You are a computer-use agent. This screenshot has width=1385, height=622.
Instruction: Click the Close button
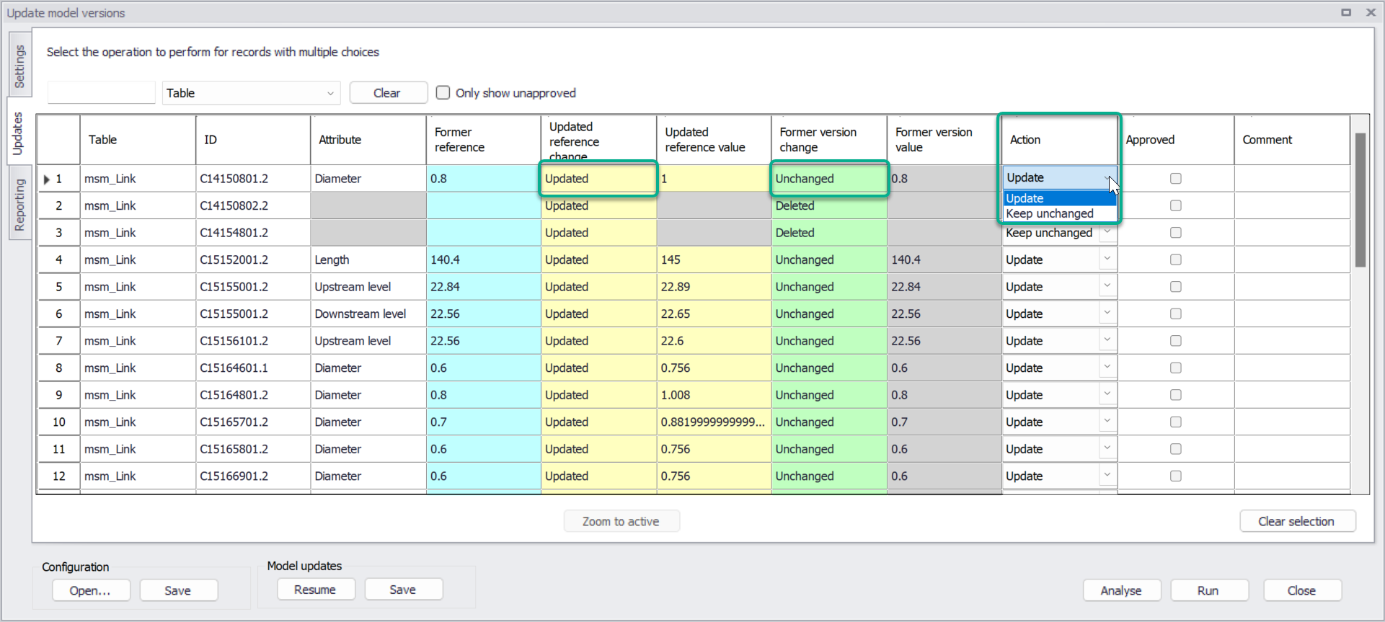point(1302,590)
